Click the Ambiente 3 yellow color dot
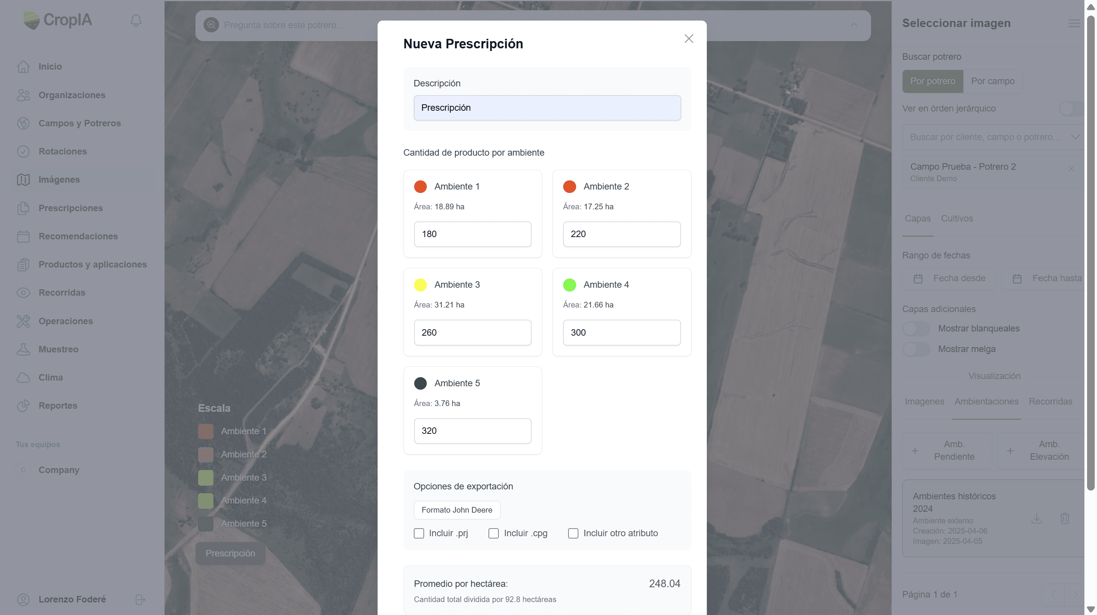Viewport: 1097px width, 615px height. [421, 285]
